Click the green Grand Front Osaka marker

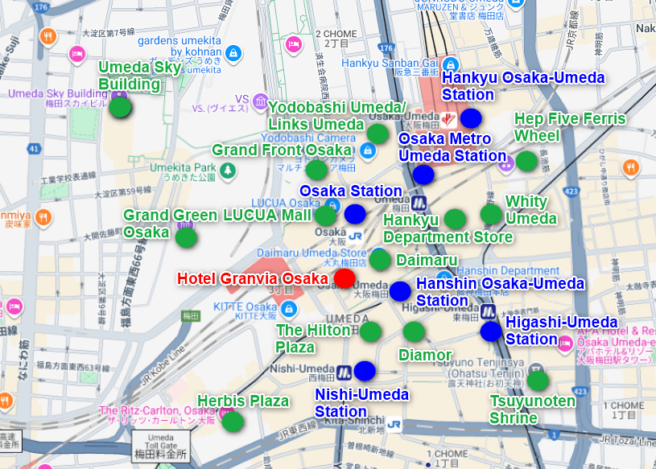tap(316, 170)
